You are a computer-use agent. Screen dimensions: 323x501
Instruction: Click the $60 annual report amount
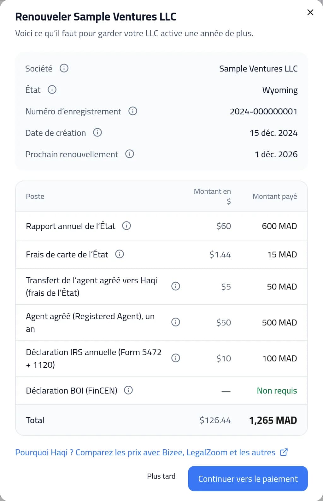click(224, 226)
